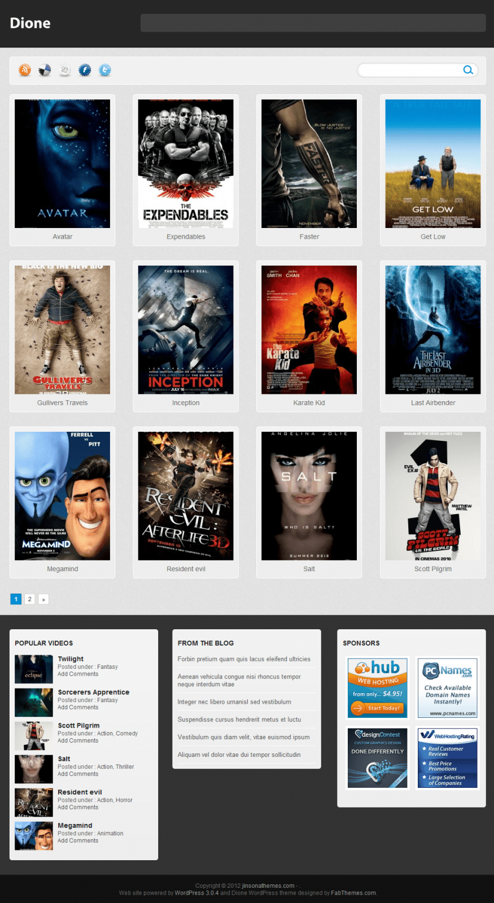
Task: Click the Karate Kid caption
Action: [309, 403]
